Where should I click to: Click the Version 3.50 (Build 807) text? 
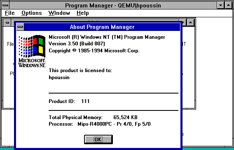click(77, 44)
